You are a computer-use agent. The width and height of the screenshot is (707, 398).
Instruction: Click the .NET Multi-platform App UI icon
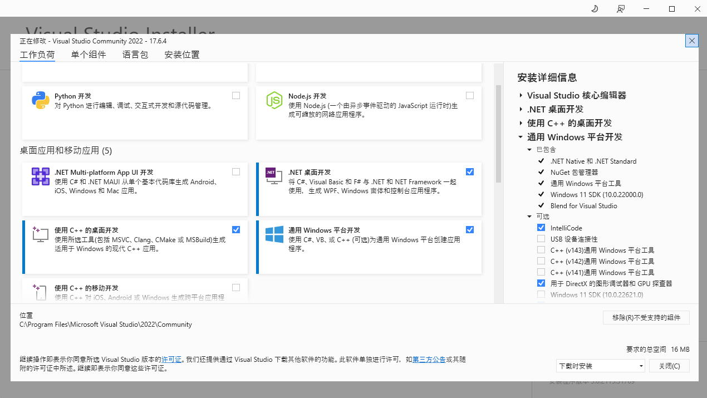[x=41, y=176]
